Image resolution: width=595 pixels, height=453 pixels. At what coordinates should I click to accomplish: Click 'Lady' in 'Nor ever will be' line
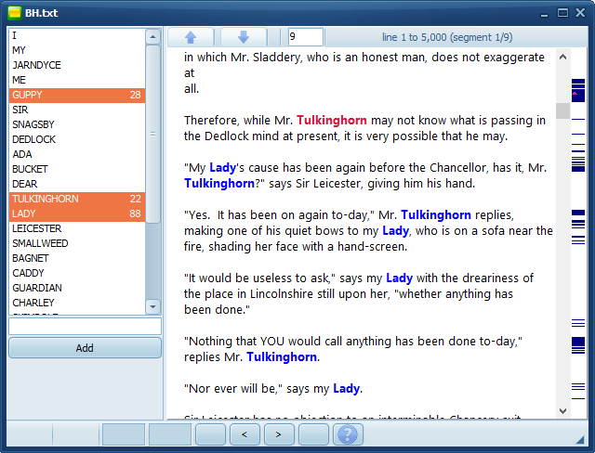point(346,389)
